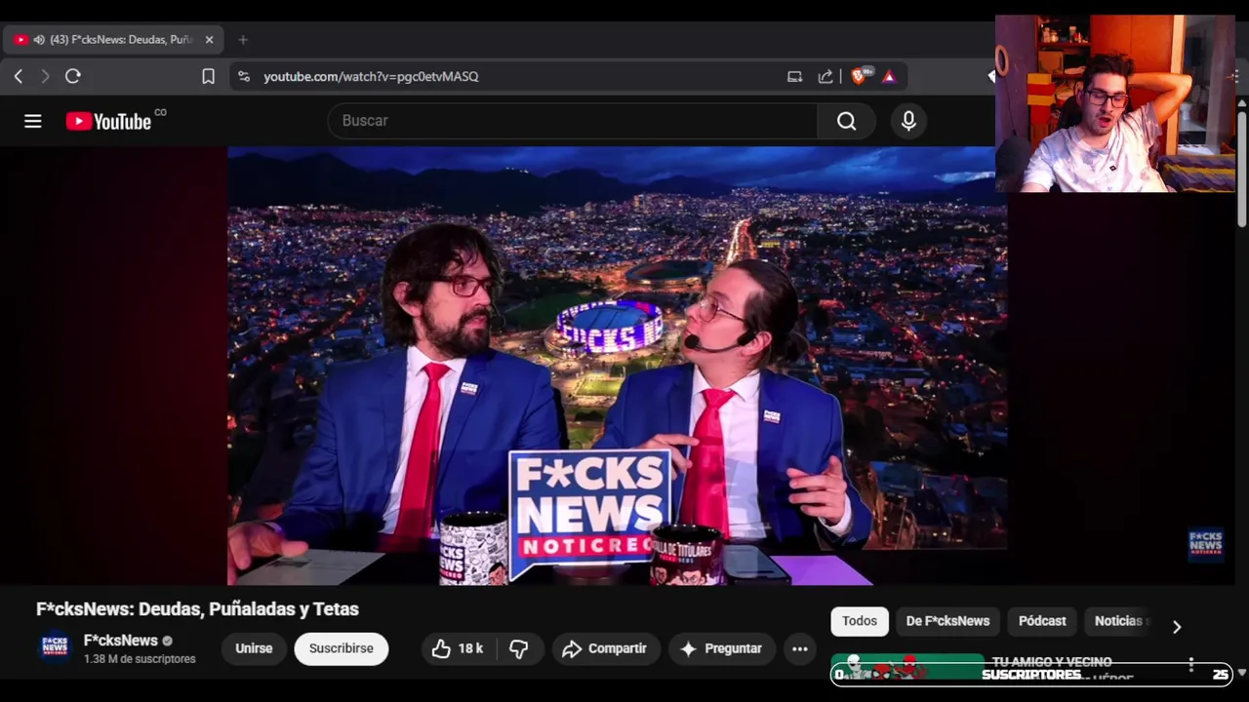Open Preguntar AI assistant

722,648
